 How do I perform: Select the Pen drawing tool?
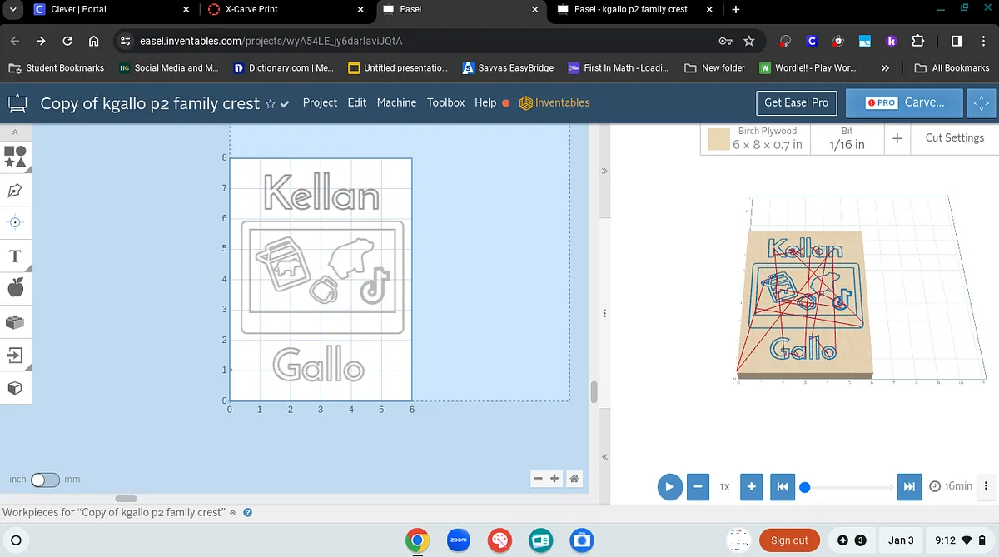coord(15,190)
